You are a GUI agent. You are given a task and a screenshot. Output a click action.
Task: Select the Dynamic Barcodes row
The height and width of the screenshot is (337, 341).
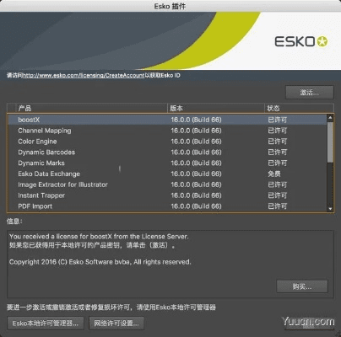(x=167, y=152)
